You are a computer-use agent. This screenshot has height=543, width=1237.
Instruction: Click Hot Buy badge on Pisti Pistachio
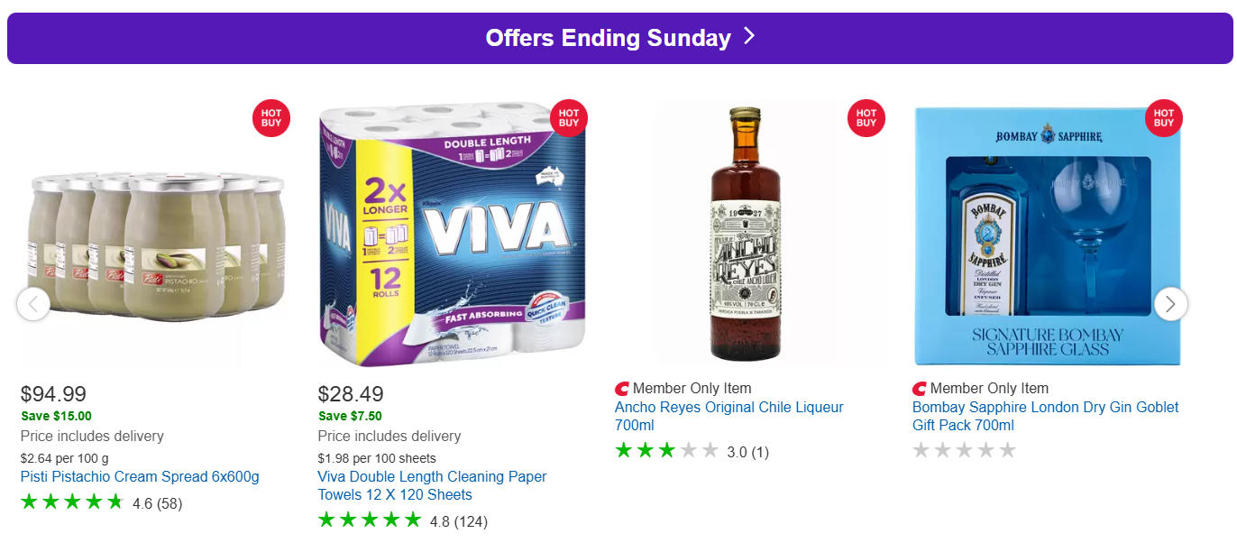(x=271, y=118)
